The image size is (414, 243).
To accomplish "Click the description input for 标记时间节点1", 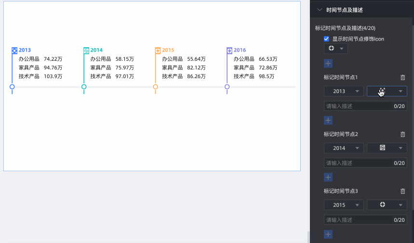I will coord(358,106).
